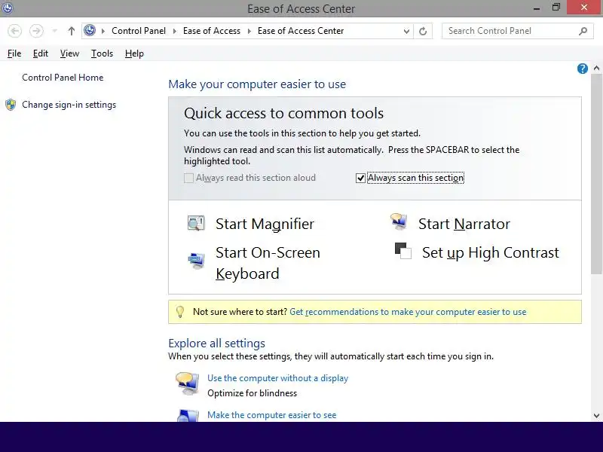603x452 pixels.
Task: Open the View menu
Action: coord(69,53)
